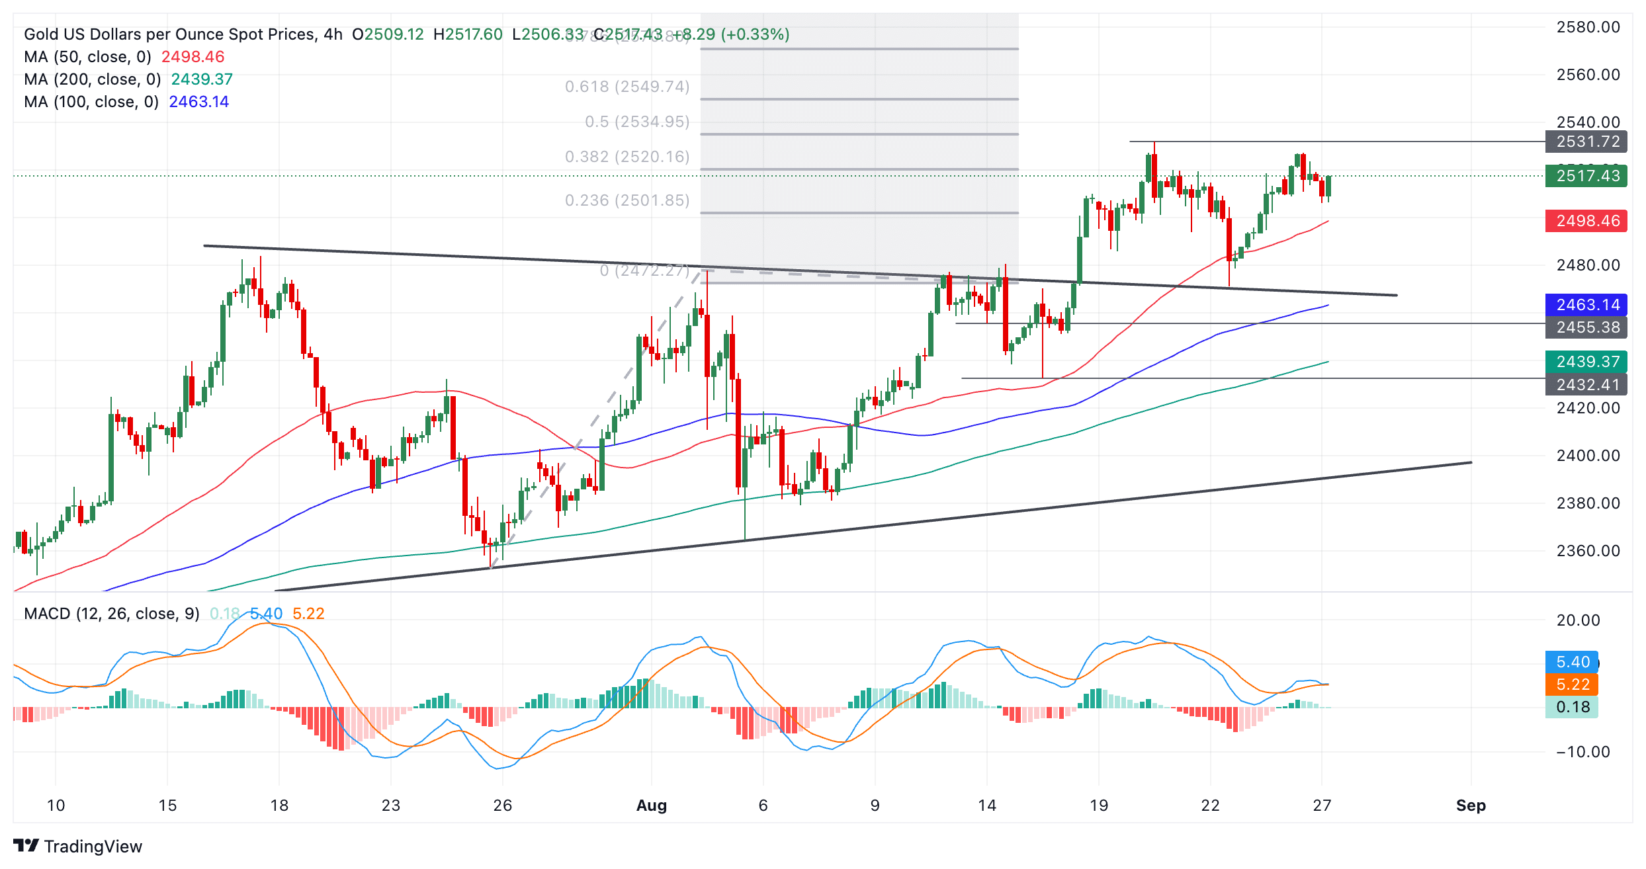The image size is (1646, 869).
Task: Click the green MA200 price label 2439.37
Action: click(x=1586, y=362)
